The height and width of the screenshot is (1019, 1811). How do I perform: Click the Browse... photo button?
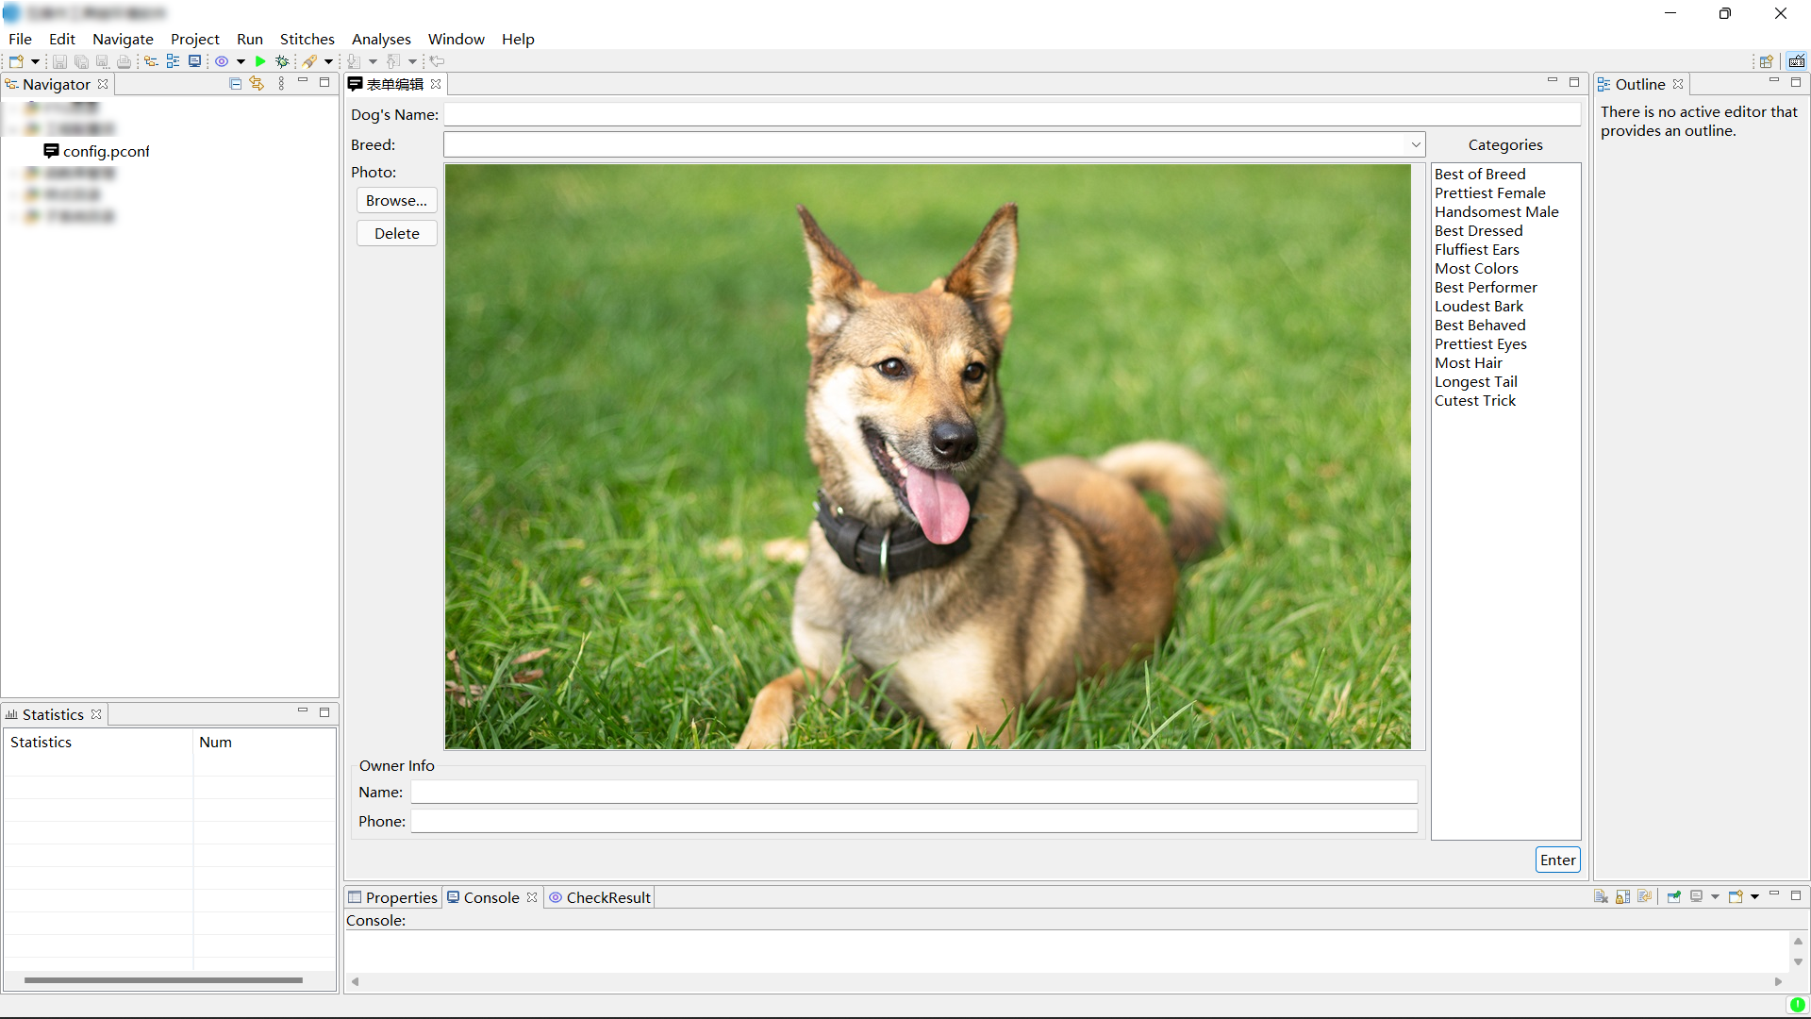[x=396, y=200]
